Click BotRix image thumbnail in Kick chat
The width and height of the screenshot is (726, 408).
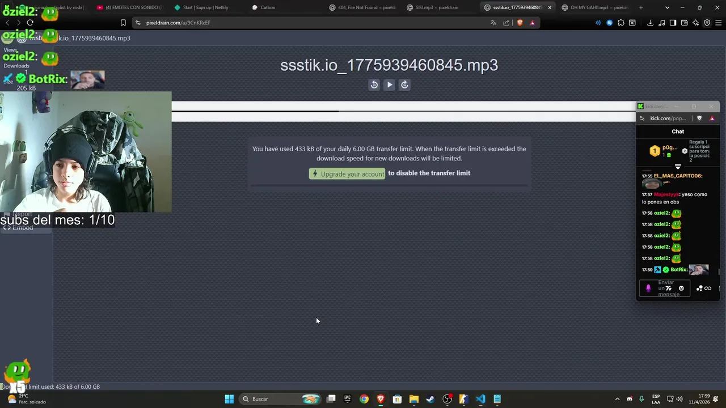698,270
